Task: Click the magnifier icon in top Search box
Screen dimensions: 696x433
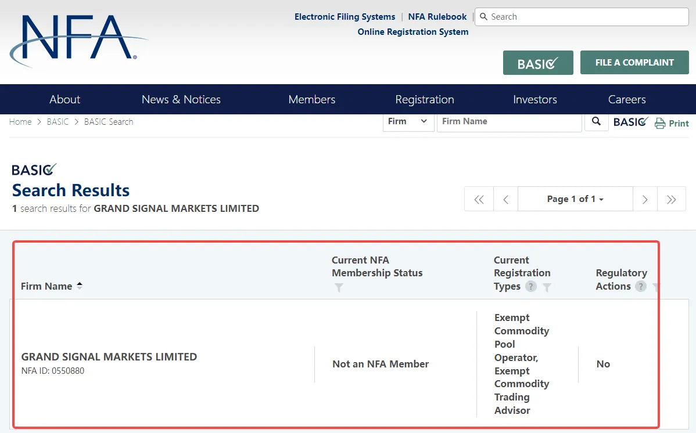Action: (x=484, y=17)
